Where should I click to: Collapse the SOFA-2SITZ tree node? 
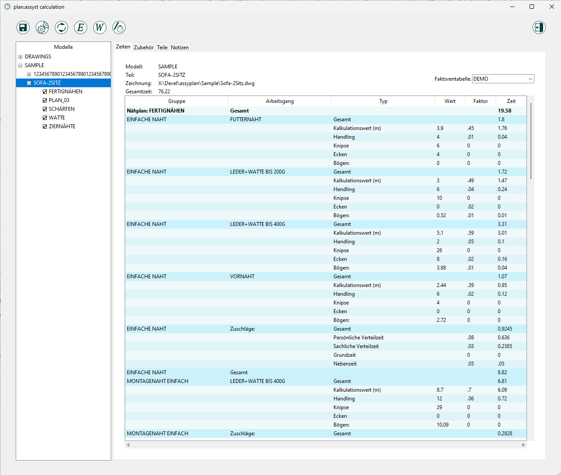(x=29, y=83)
